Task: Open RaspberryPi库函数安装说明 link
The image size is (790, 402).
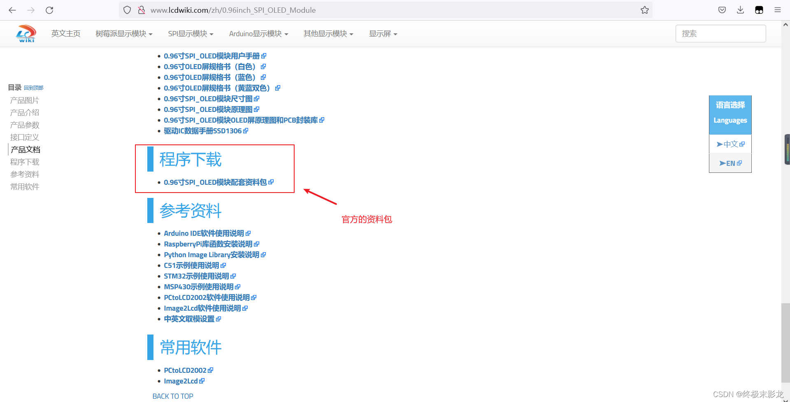Action: (211, 244)
